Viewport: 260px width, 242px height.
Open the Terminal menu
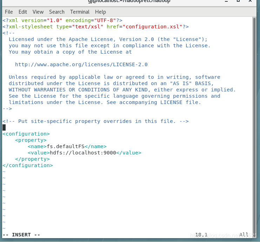[80, 12]
